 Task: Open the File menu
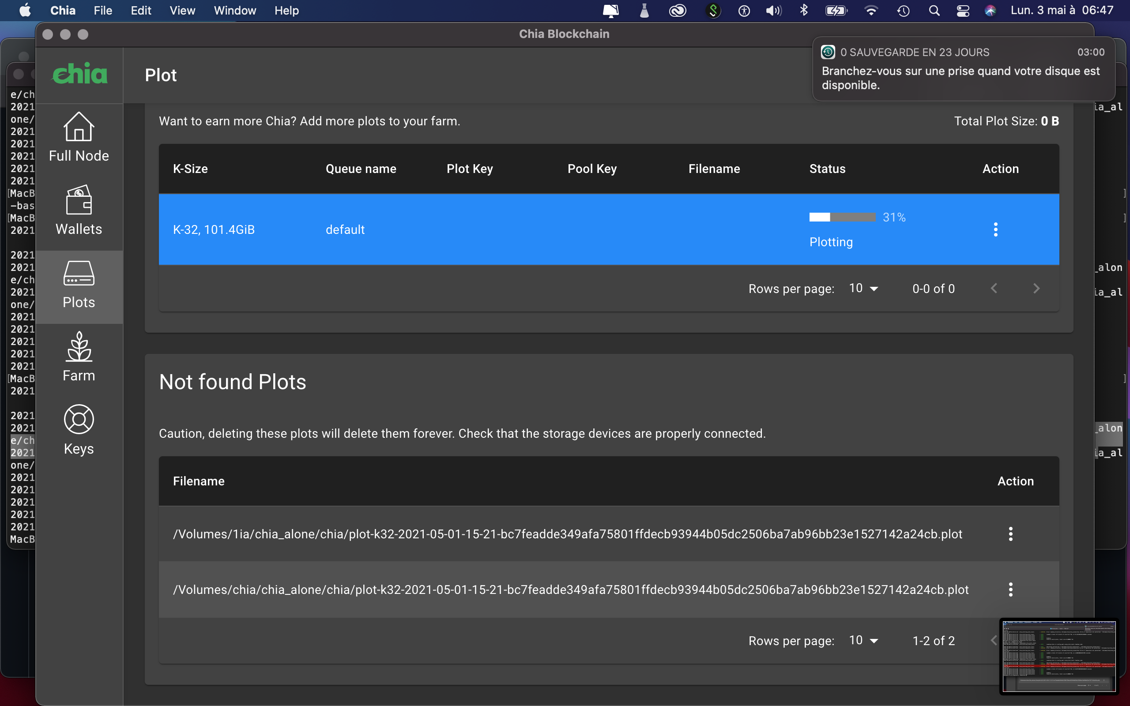[103, 10]
